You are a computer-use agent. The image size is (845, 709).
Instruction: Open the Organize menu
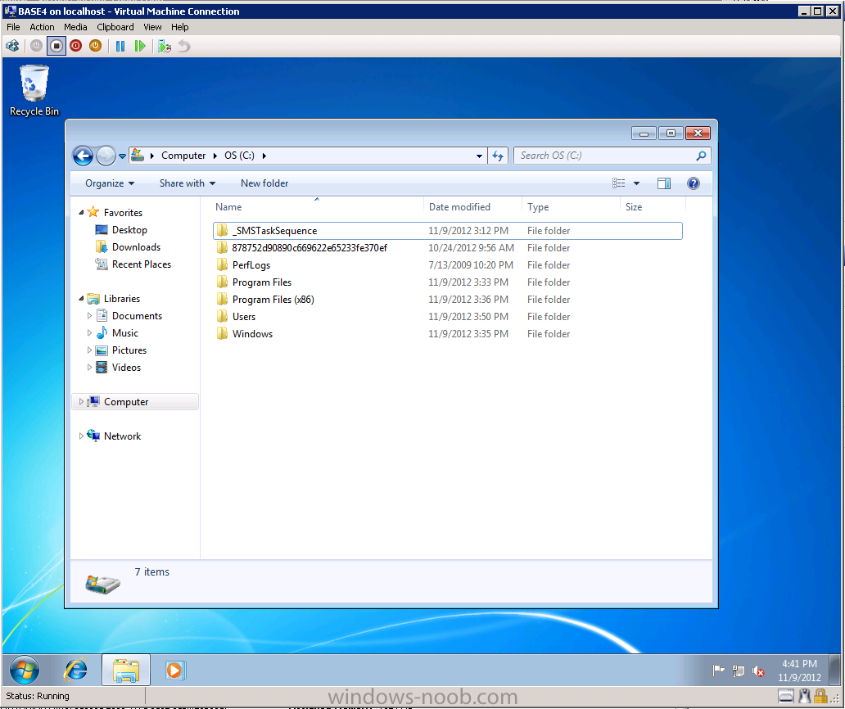coord(110,183)
